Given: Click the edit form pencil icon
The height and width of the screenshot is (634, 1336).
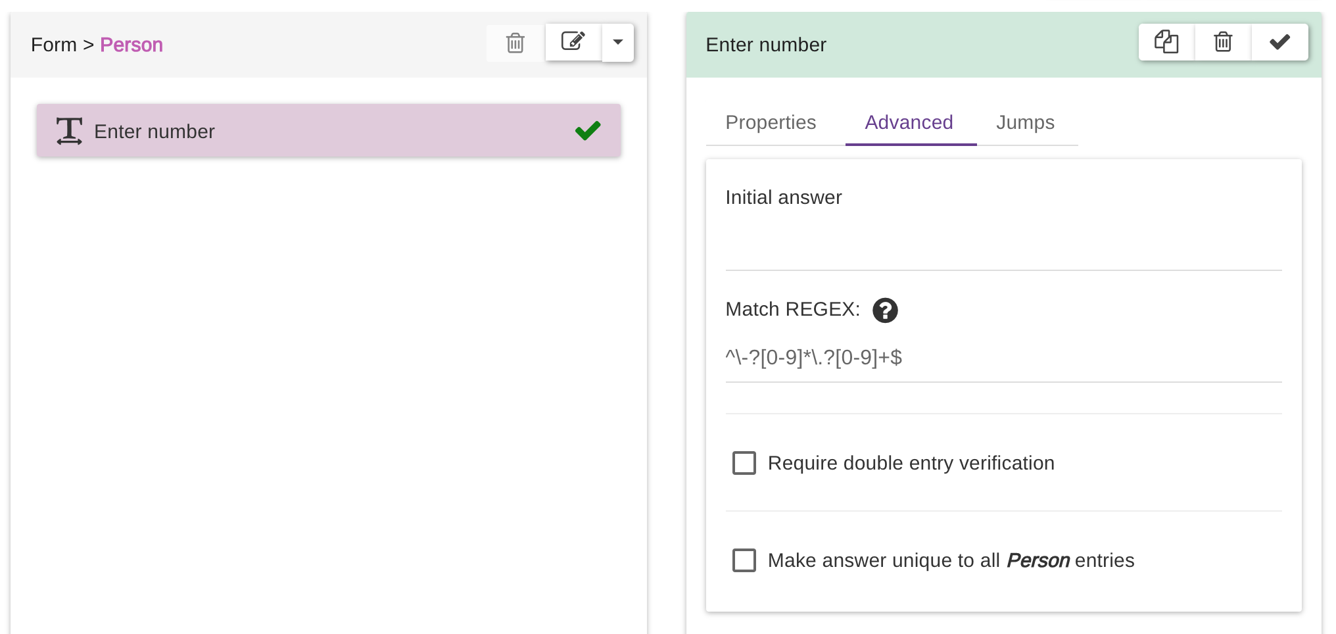Looking at the screenshot, I should click(573, 42).
